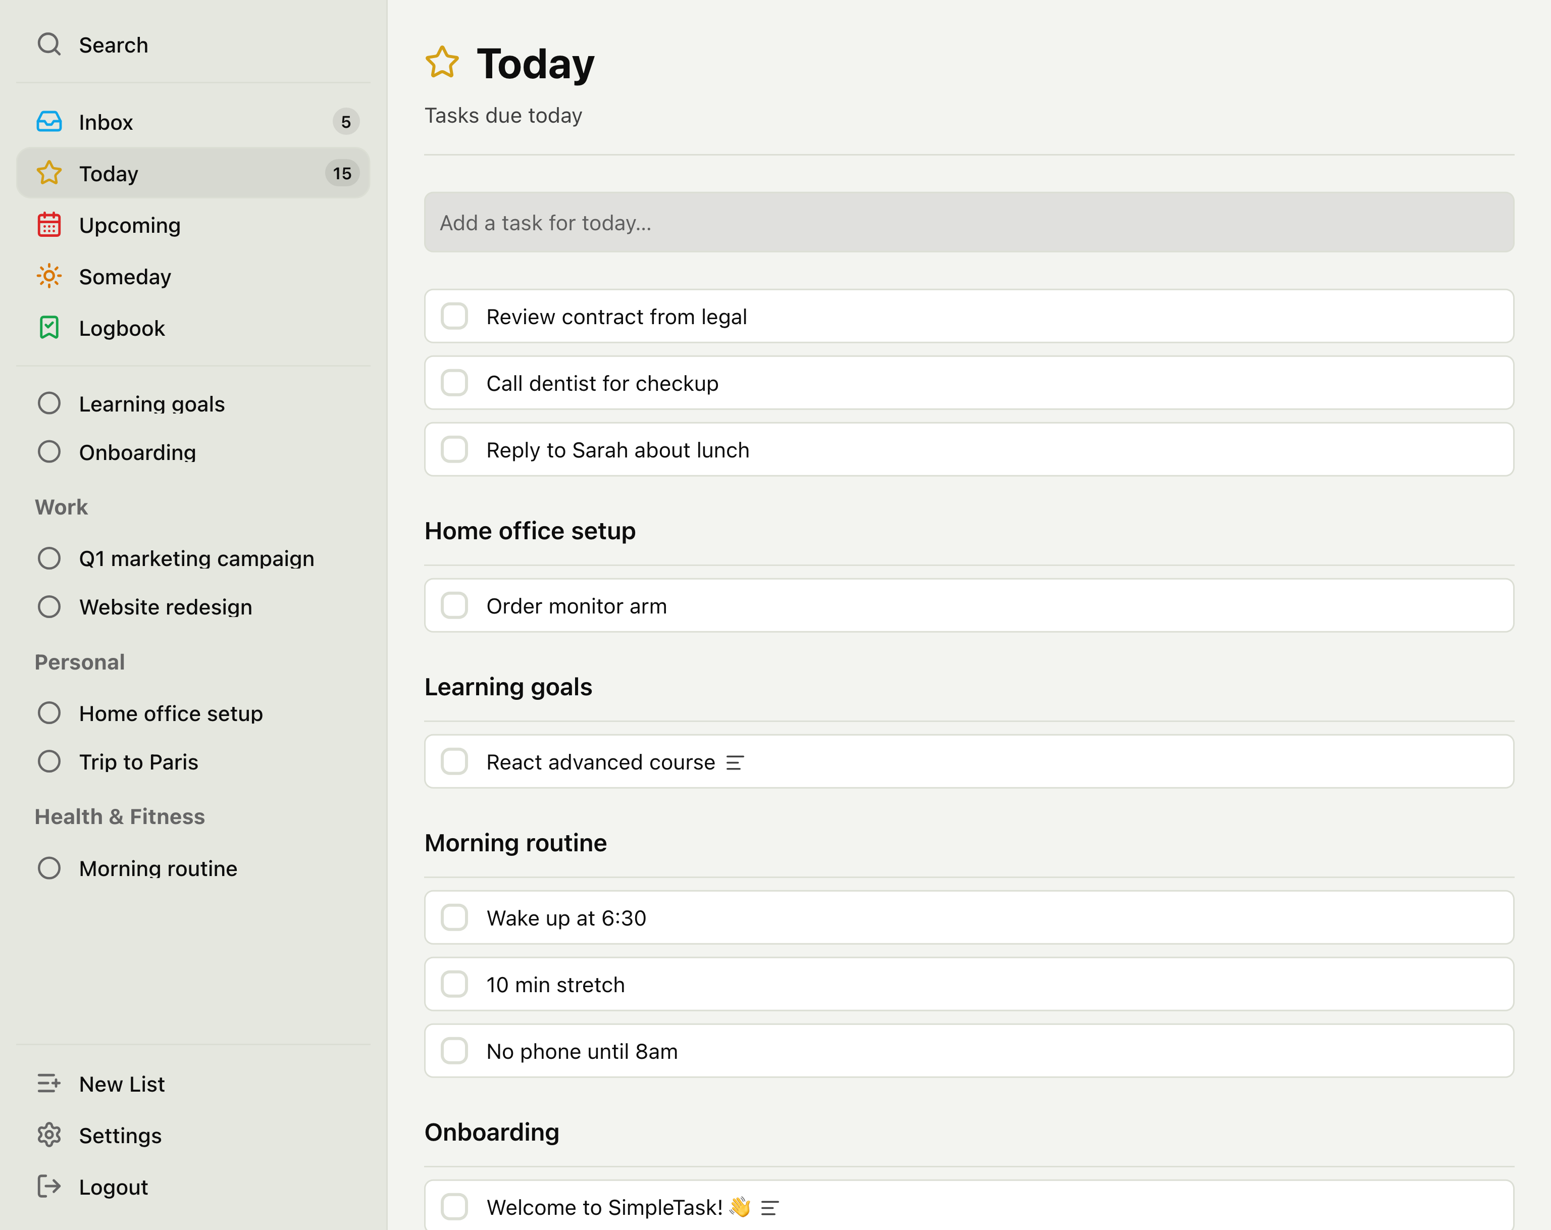The height and width of the screenshot is (1230, 1551).
Task: Switch to the Today list
Action: click(108, 173)
